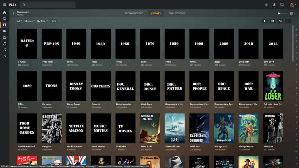The height and width of the screenshot is (168, 299).
Task: Open the Disney Toons collection poster
Action: click(76, 86)
